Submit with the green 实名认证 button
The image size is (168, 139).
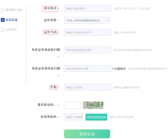[x=87, y=134]
